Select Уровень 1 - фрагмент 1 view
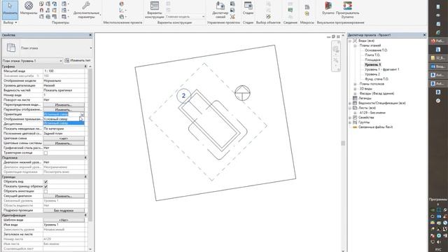This screenshot has height=252, width=448. 382,69
